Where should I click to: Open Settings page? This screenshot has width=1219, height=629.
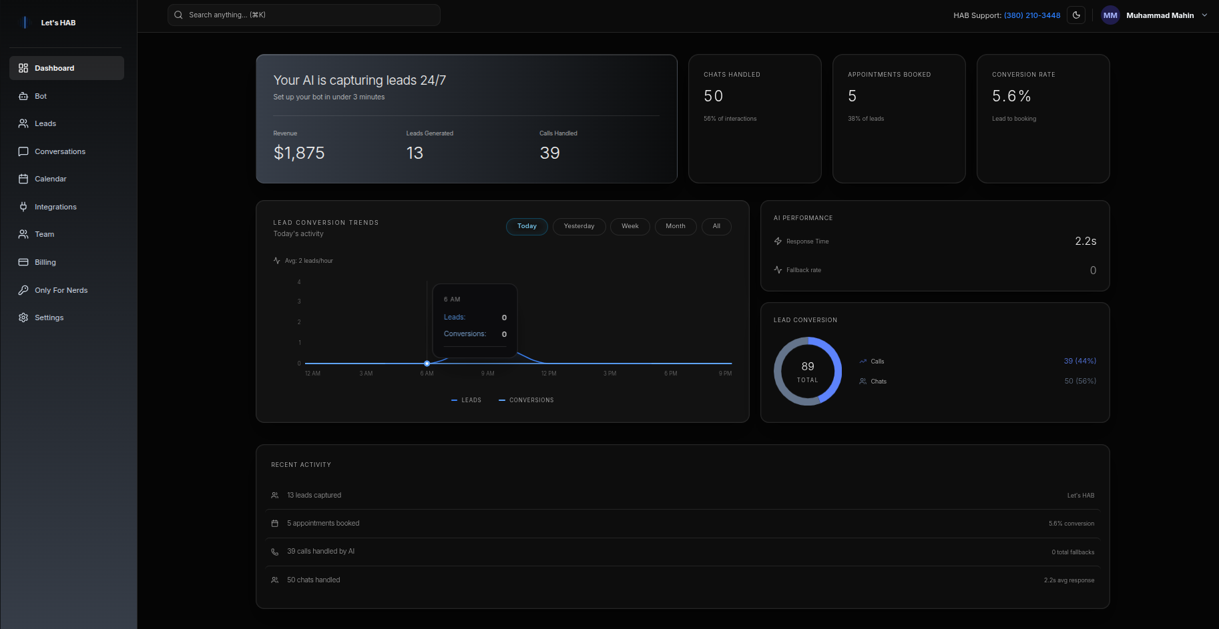pos(67,318)
